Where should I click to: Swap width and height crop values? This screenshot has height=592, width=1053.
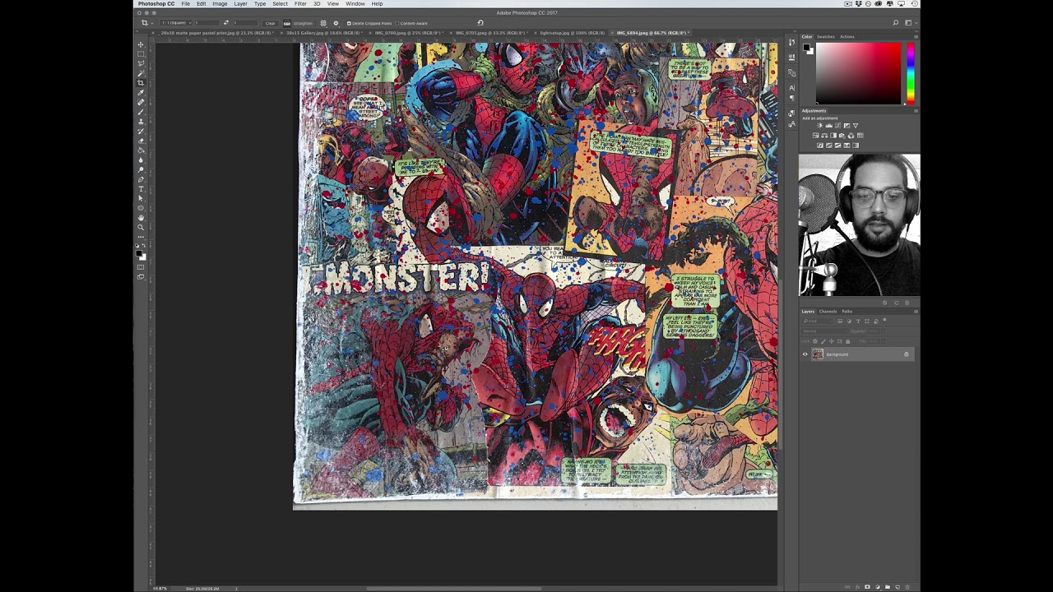point(225,23)
